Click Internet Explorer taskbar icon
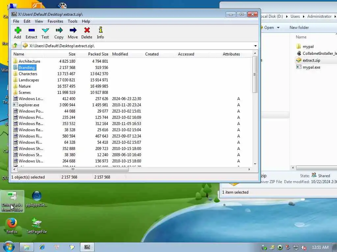The width and height of the screenshot is (337, 252). click(42, 247)
